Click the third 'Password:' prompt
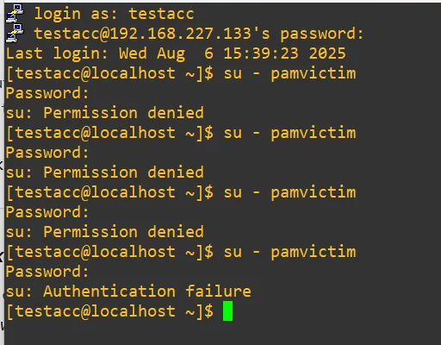Screen dimensions: 441x345 [47, 212]
